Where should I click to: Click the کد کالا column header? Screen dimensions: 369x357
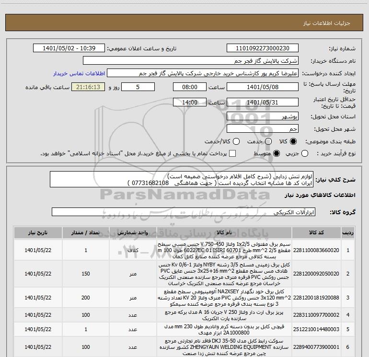[316, 232]
